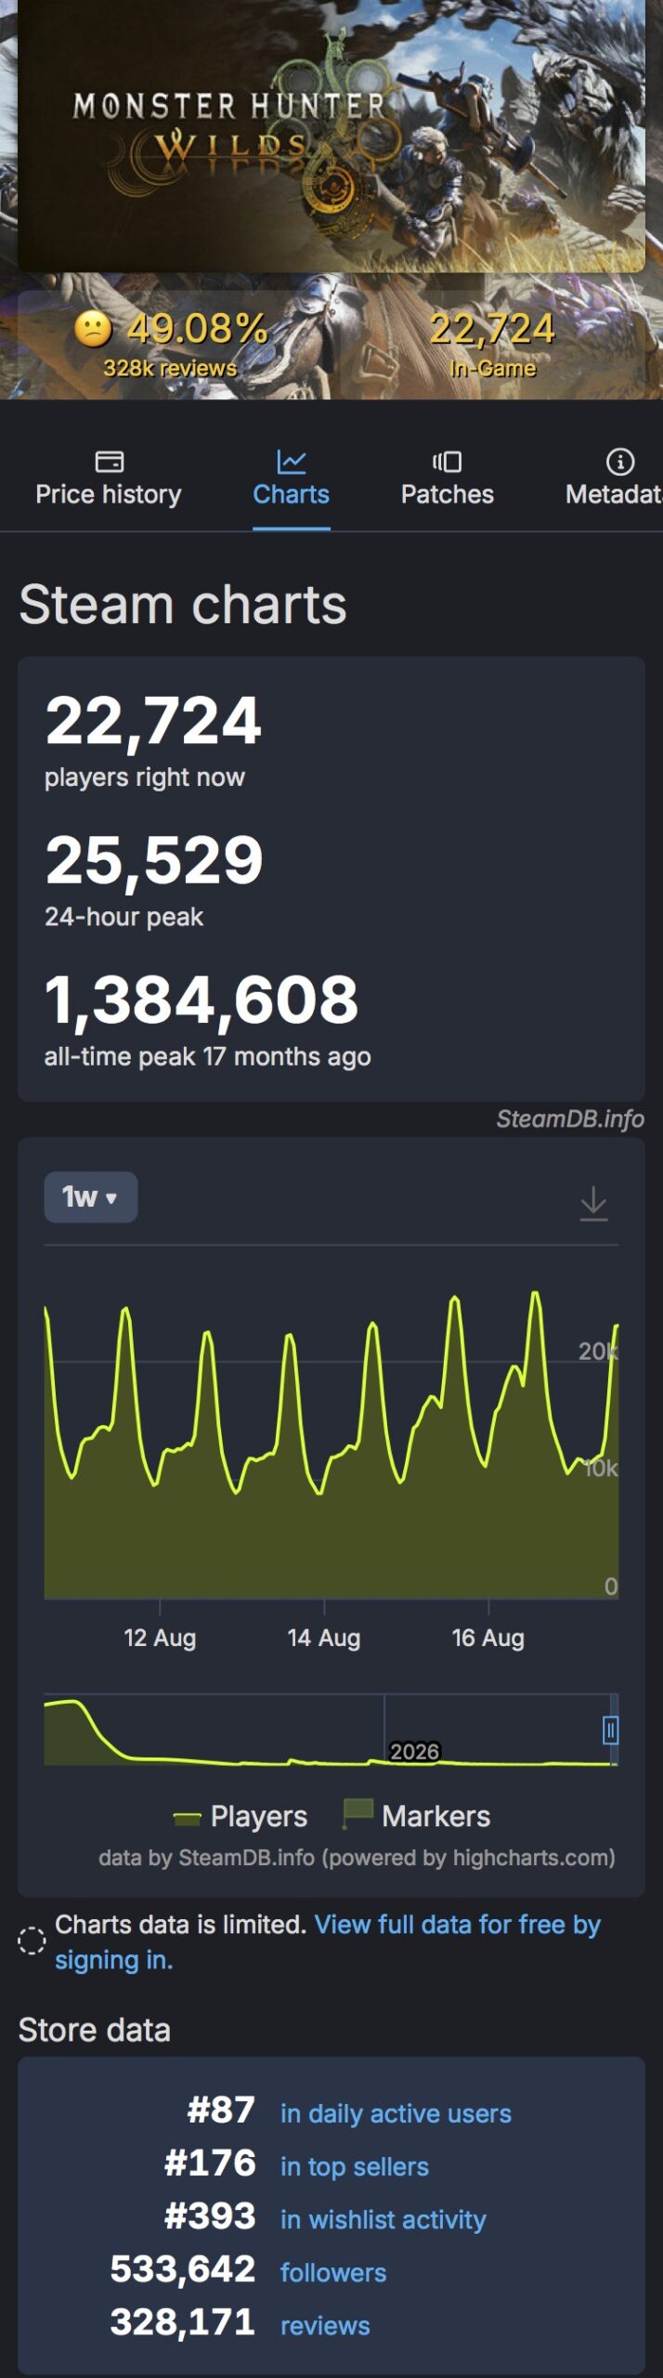Open the 'followers' link
This screenshot has width=663, height=2378.
tap(333, 2272)
